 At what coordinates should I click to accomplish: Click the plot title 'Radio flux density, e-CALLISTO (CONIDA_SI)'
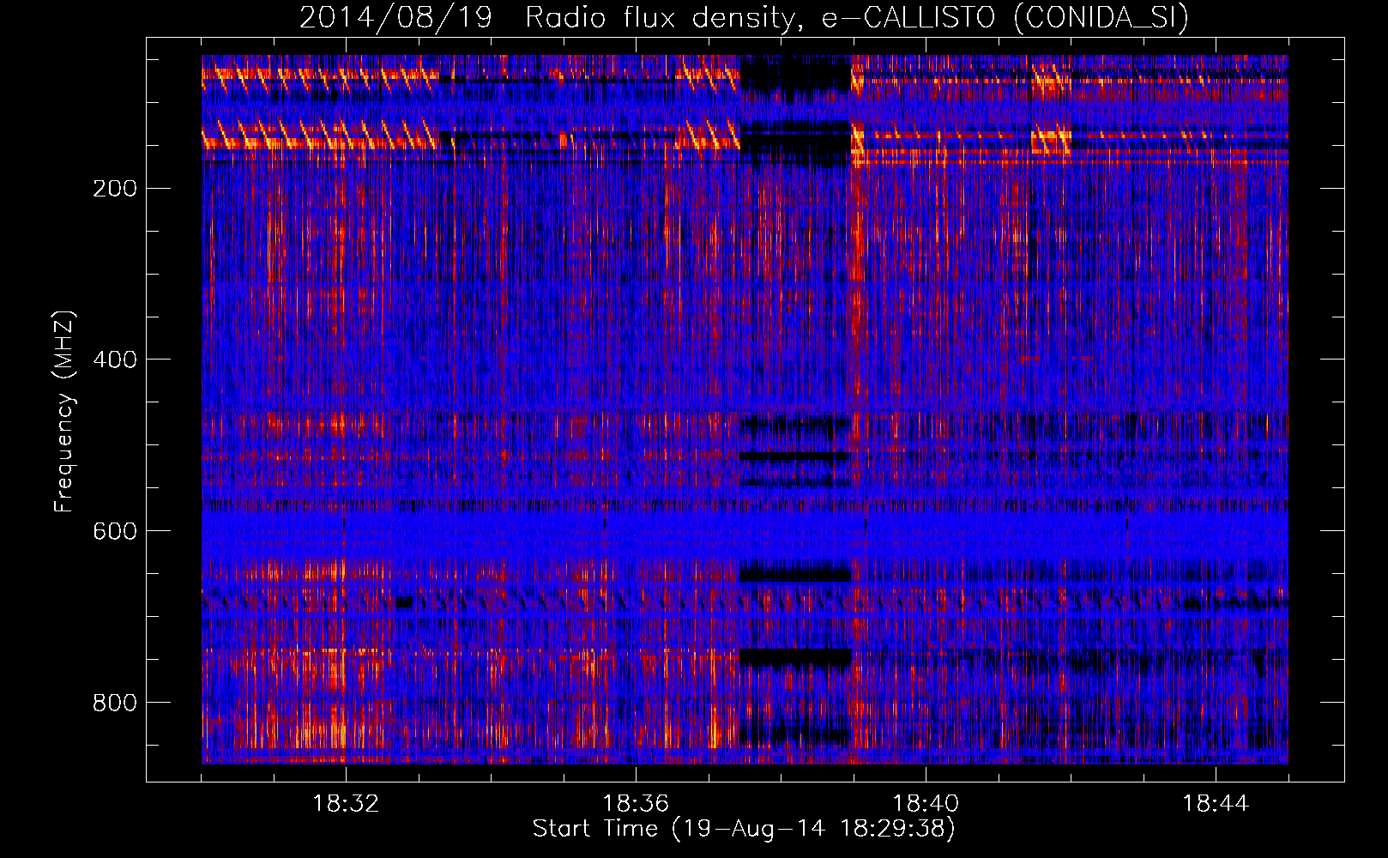(857, 18)
